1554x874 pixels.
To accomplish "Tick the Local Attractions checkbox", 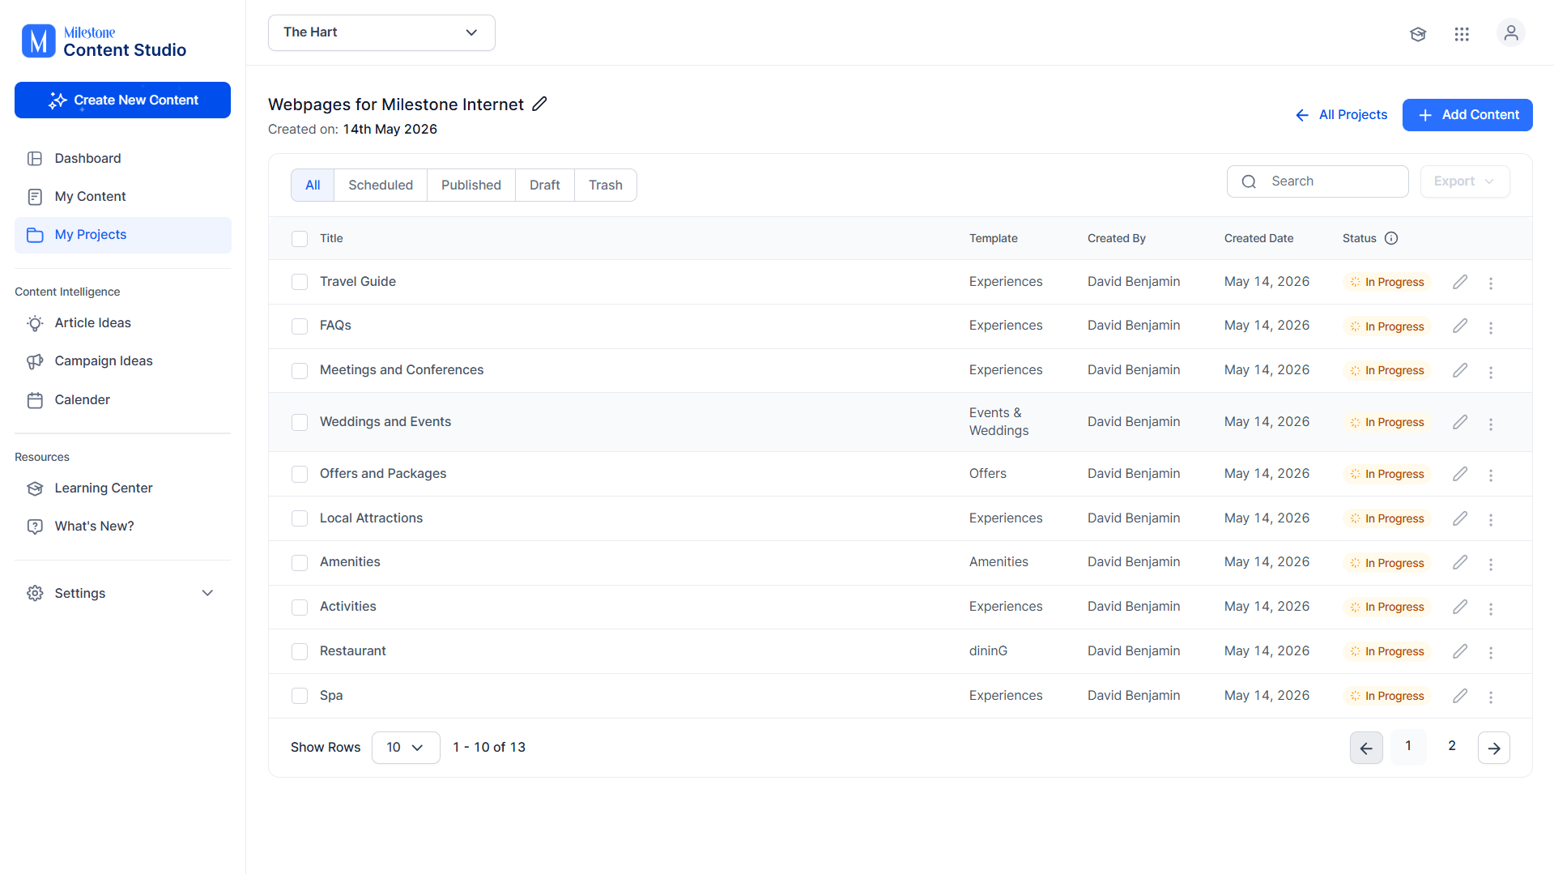I will point(300,518).
